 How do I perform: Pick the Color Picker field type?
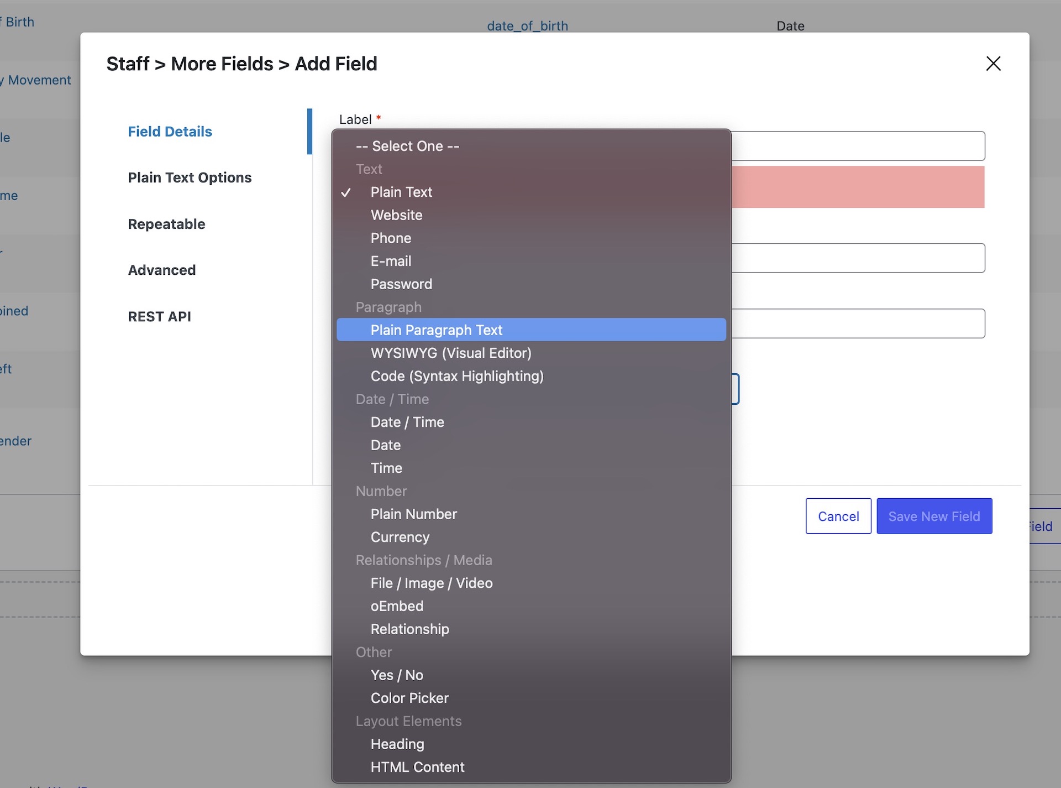(409, 698)
